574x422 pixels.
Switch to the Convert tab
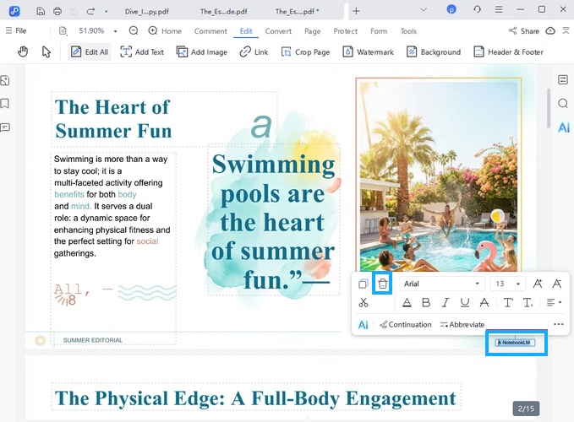(x=278, y=31)
